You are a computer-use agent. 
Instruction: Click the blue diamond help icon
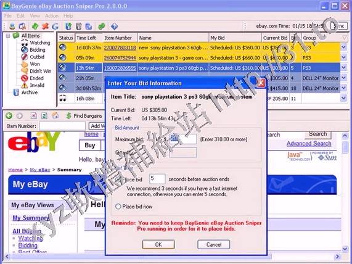coord(114,27)
